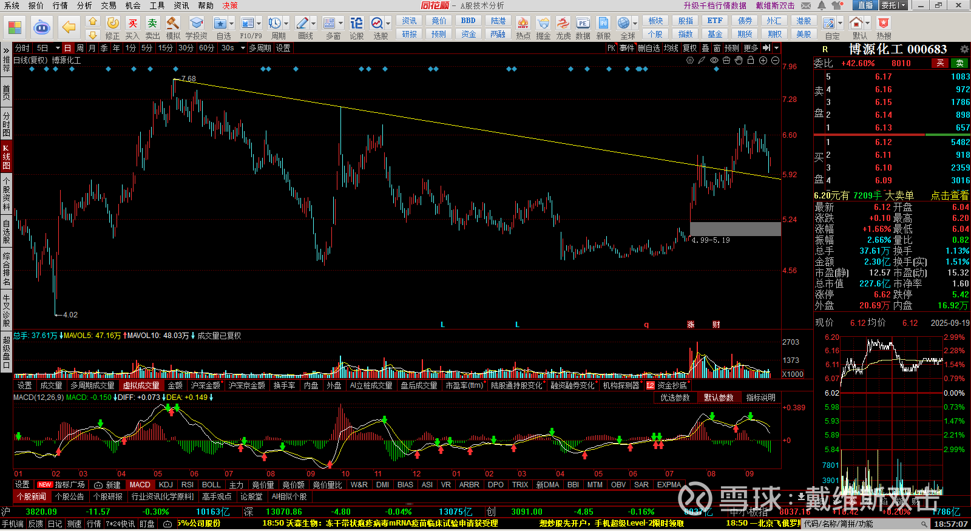Image resolution: width=971 pixels, height=531 pixels.
Task: Select the 60分 period
Action: click(x=206, y=48)
